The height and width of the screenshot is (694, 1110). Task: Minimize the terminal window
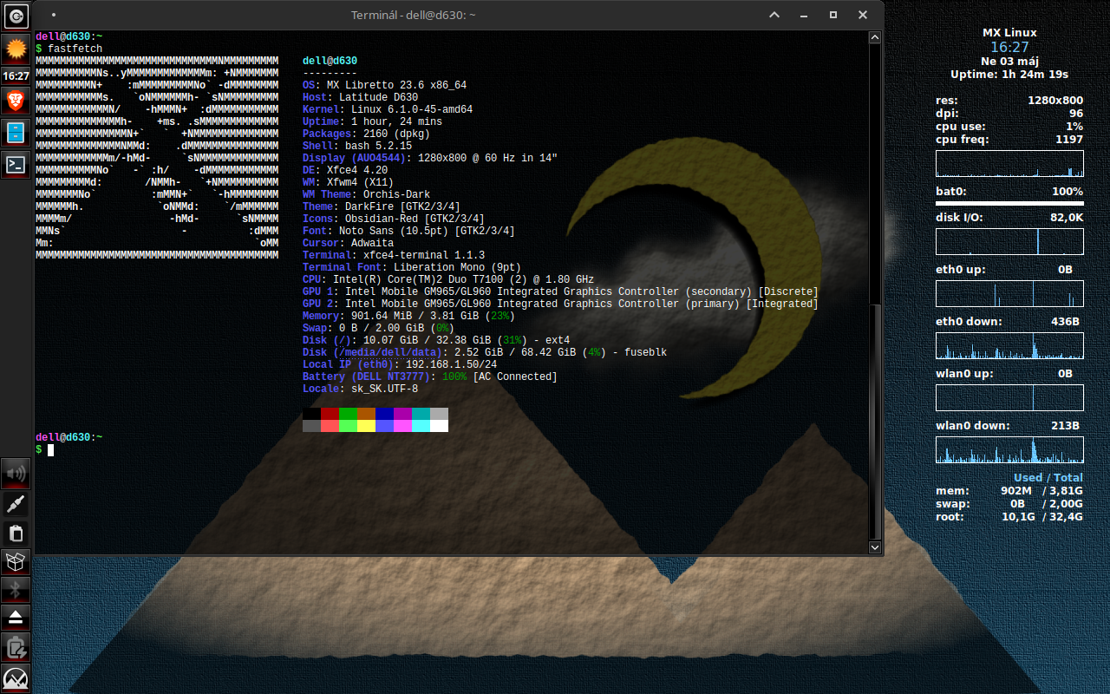coord(805,15)
